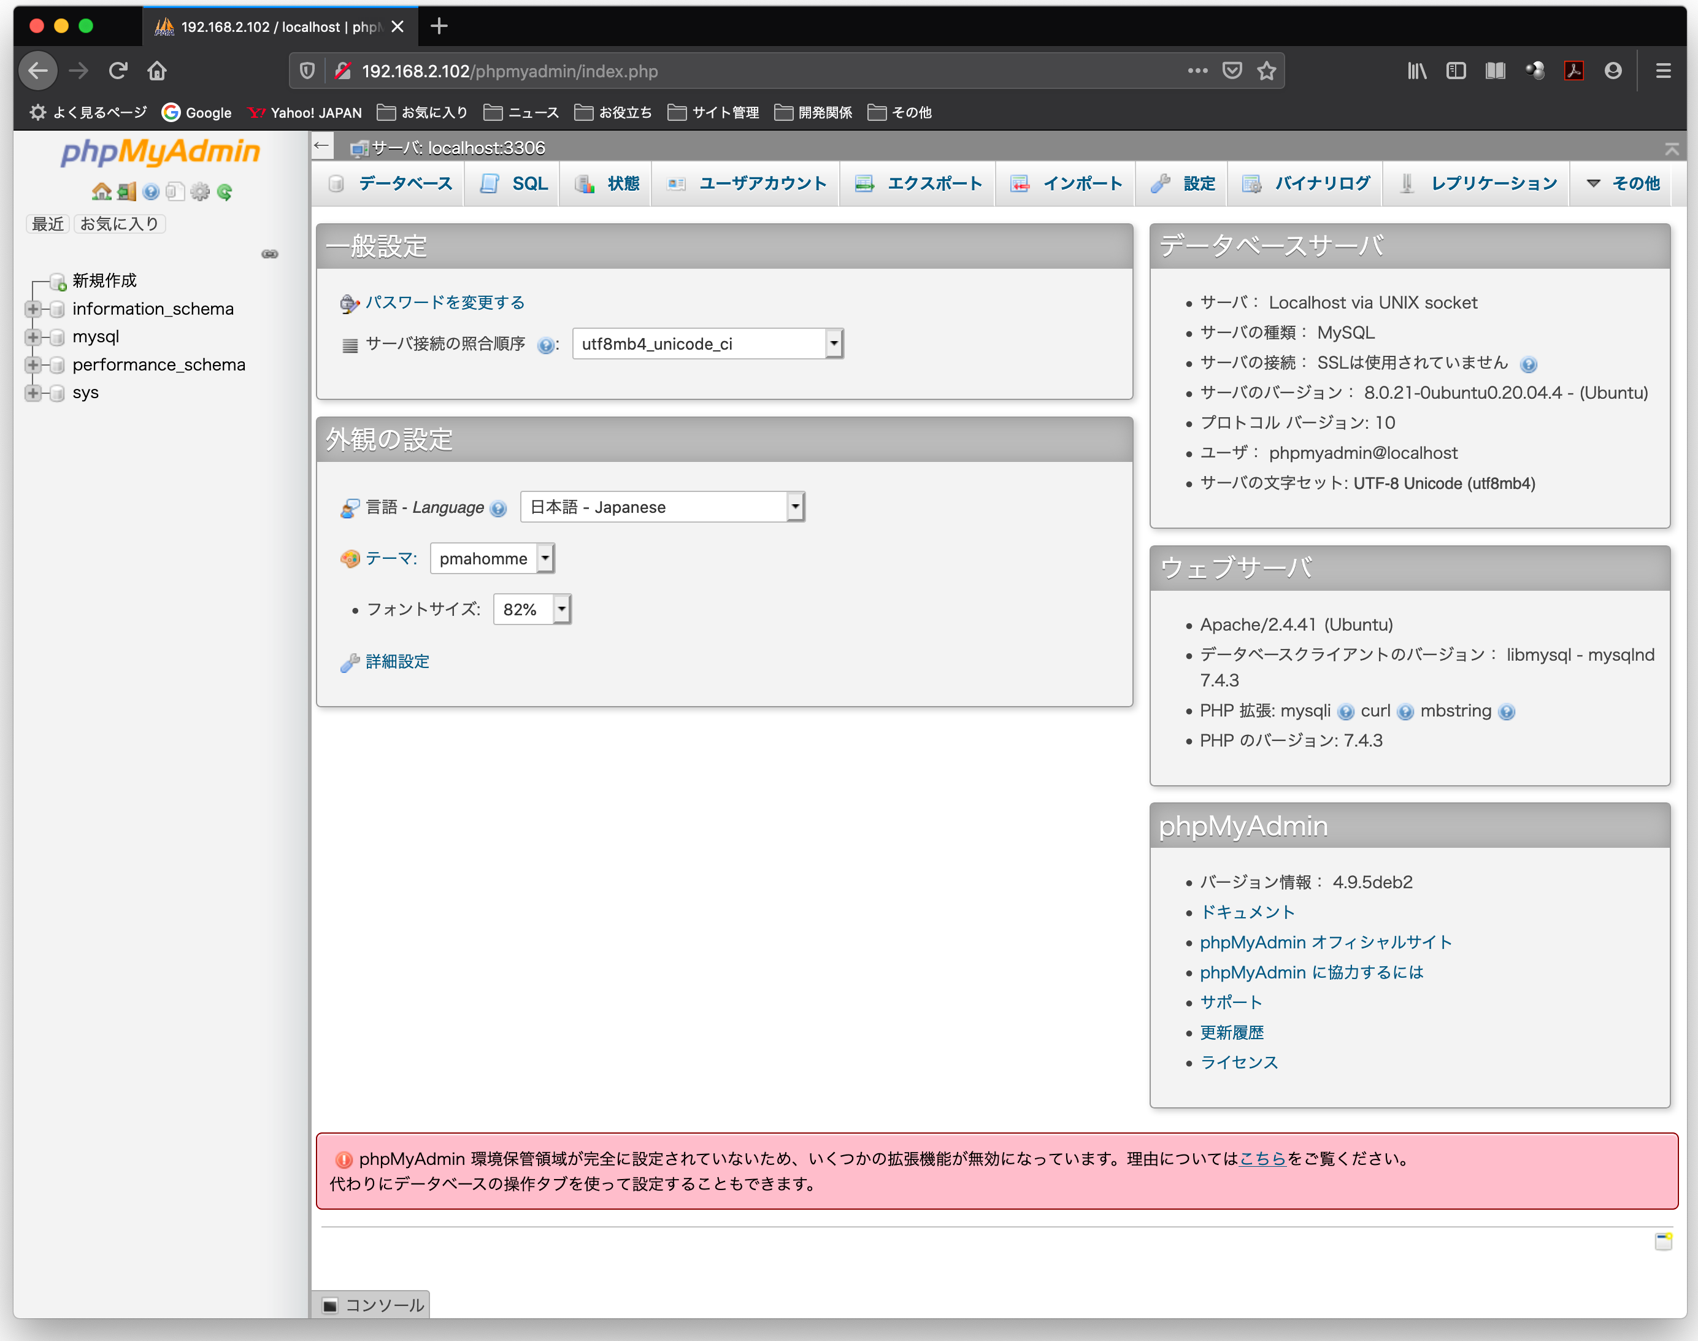Image resolution: width=1698 pixels, height=1341 pixels.
Task: Open Firefox hamburger menu
Action: pyautogui.click(x=1662, y=71)
